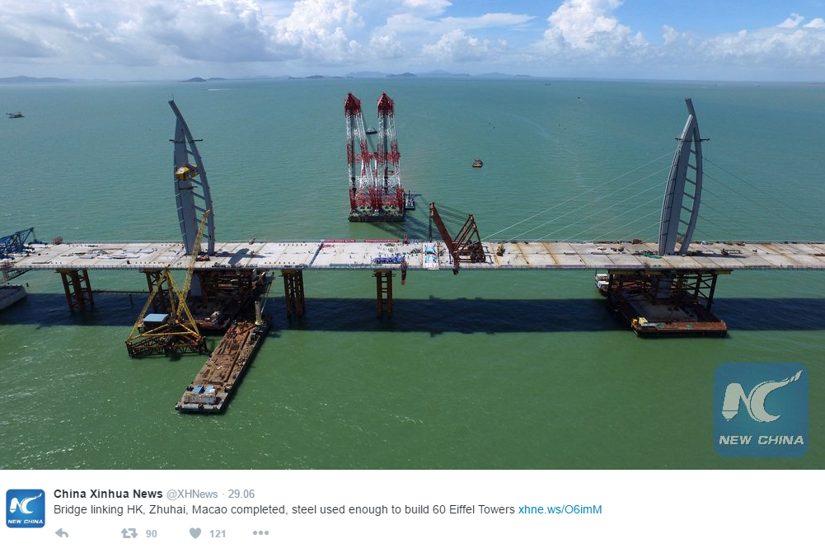Like the tweet with the heart icon
Viewport: 825px width, 553px height.
195,533
